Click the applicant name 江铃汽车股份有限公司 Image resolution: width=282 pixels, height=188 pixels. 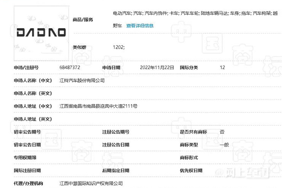click(82, 80)
